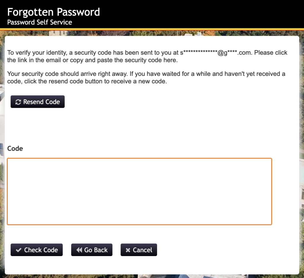Focus the Code text input box
Viewport: 304px width, 278px height.
tap(140, 191)
